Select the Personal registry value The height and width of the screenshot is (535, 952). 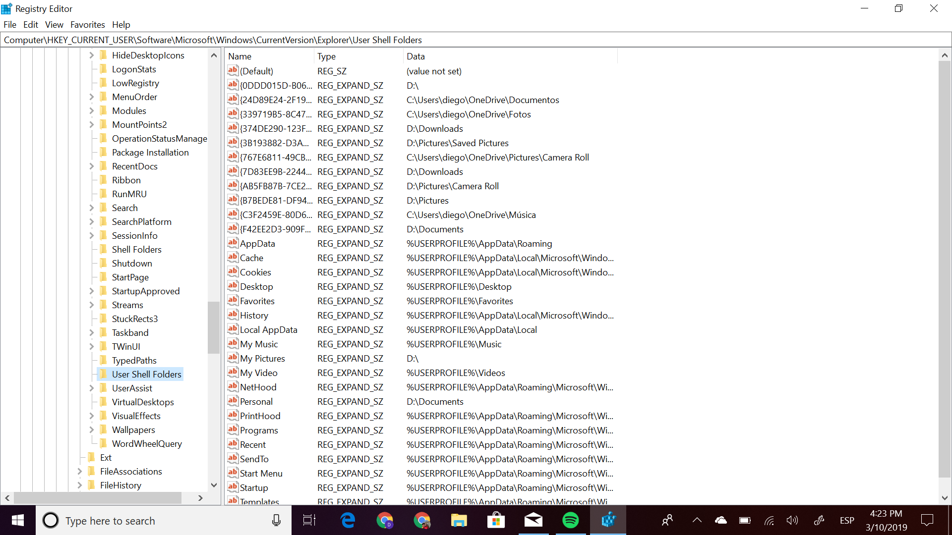tap(256, 401)
